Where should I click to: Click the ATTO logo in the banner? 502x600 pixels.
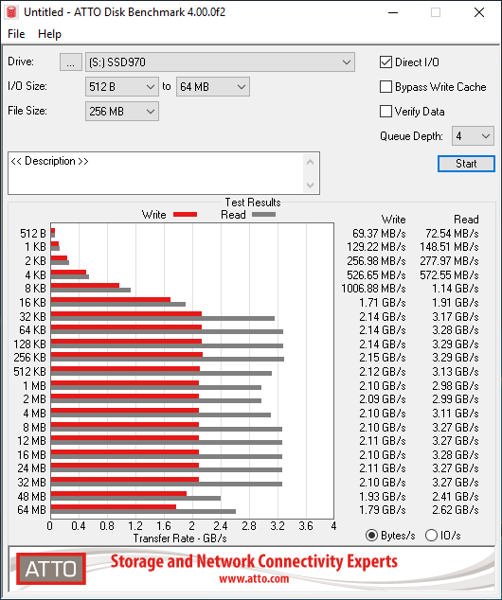pyautogui.click(x=51, y=569)
